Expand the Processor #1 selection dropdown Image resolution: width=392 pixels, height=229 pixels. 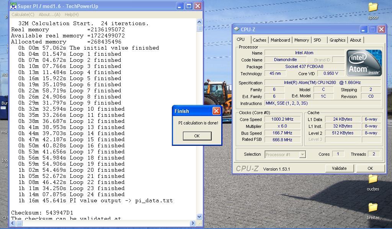302,155
